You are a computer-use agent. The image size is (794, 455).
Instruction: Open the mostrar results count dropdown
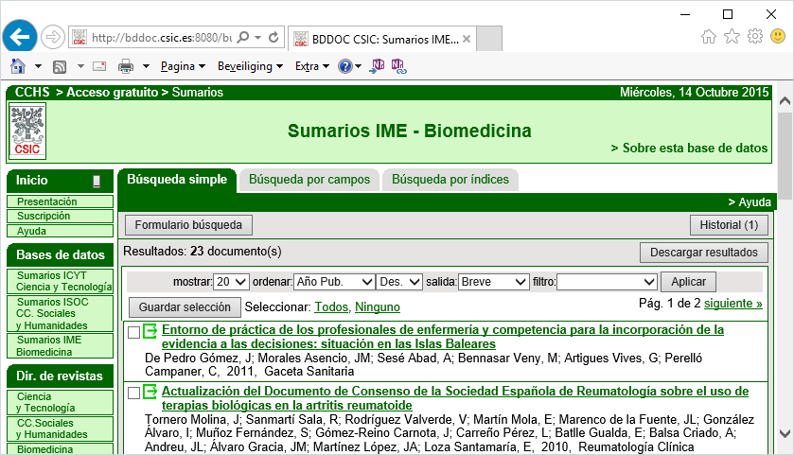click(x=231, y=282)
